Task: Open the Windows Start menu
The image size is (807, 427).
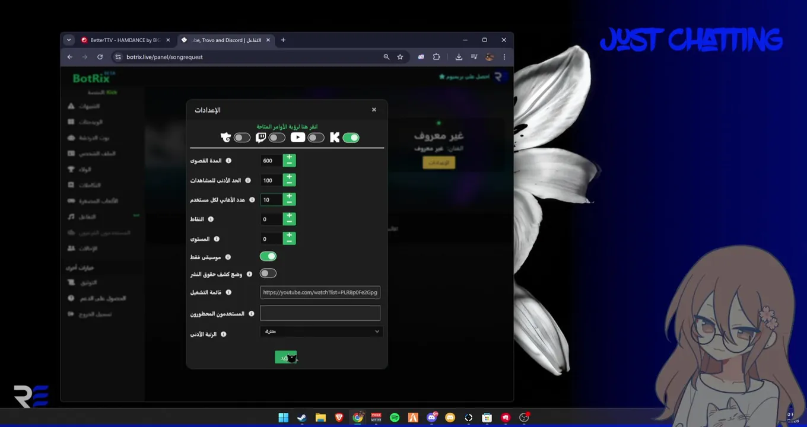Action: [x=284, y=418]
